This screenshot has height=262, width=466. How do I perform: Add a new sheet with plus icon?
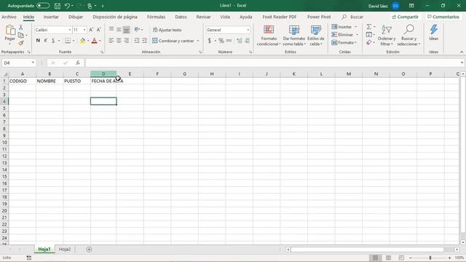pos(89,249)
